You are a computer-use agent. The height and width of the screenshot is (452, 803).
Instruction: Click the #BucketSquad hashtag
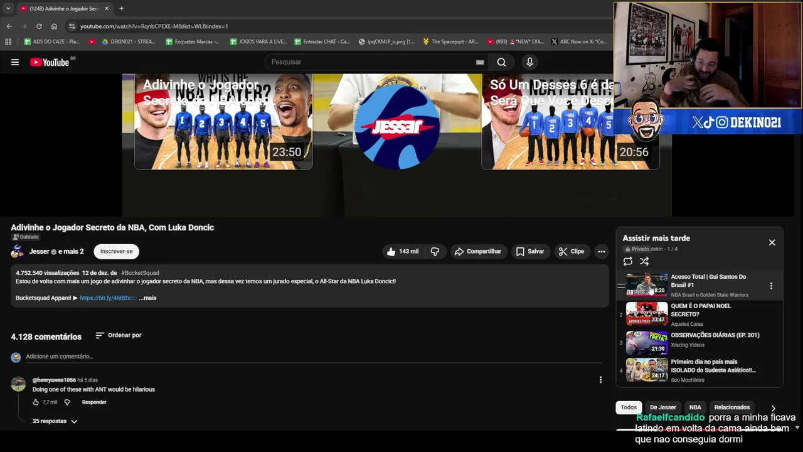click(140, 273)
